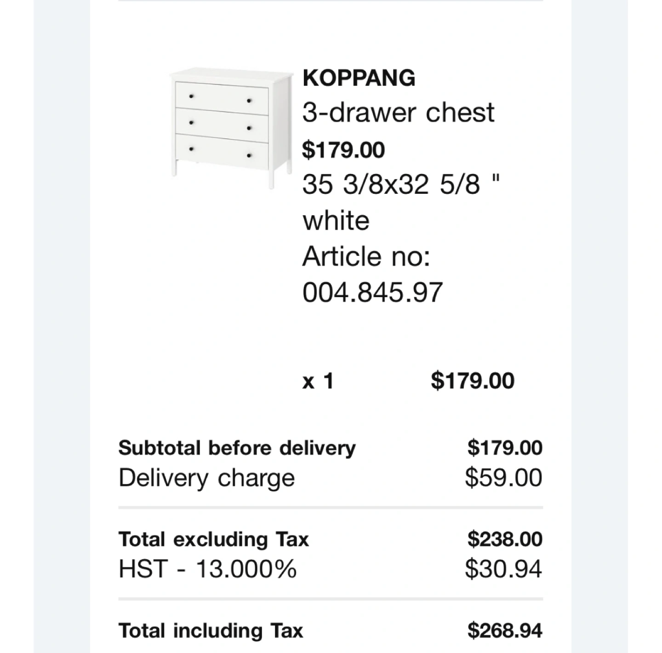Click the "Total excluding Tax" label
This screenshot has width=662, height=653.
[213, 539]
